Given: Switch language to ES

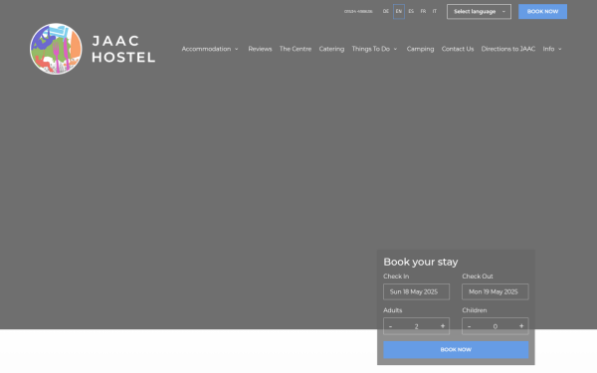Looking at the screenshot, I should 411,11.
